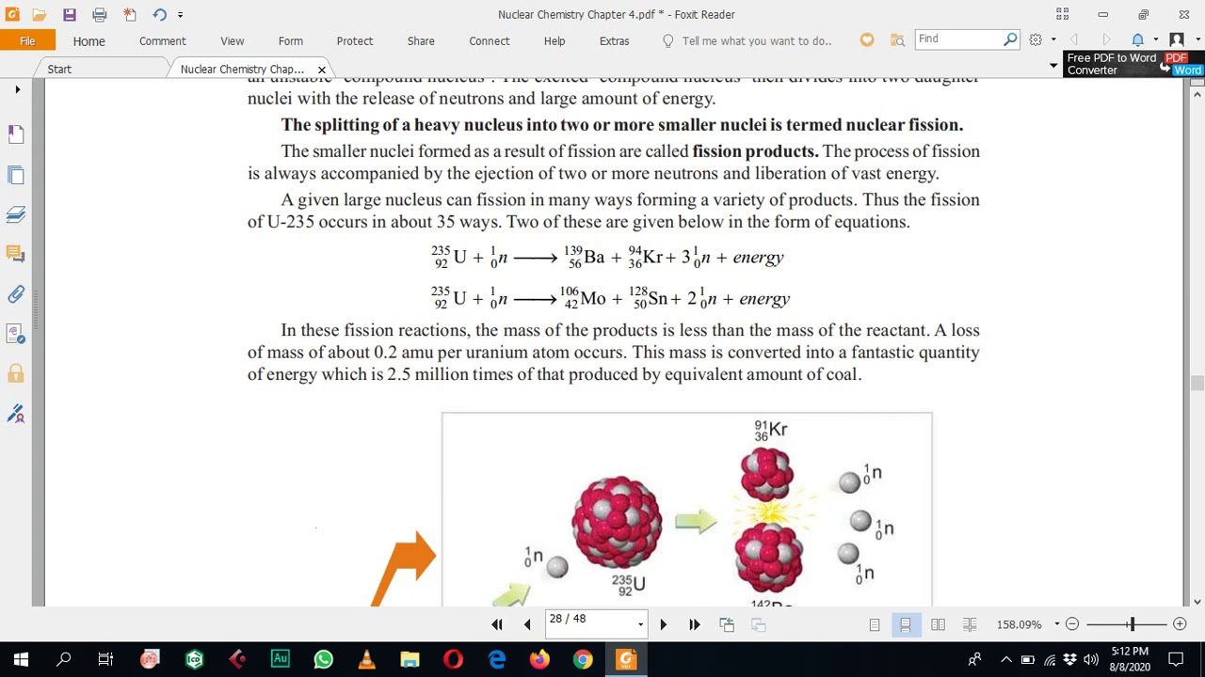1205x677 pixels.
Task: Select facing pages view mode
Action: pyautogui.click(x=938, y=624)
